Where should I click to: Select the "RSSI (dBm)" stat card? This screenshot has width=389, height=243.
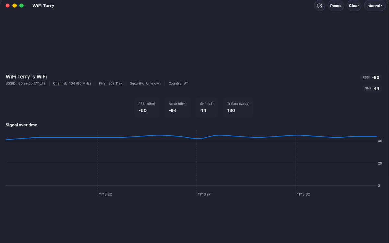pos(147,107)
